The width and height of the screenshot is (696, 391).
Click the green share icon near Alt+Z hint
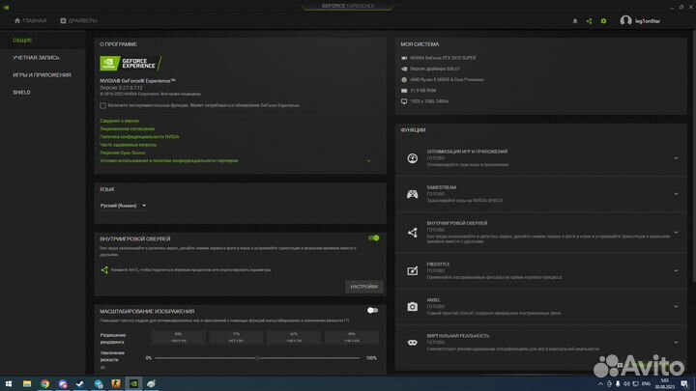(x=104, y=269)
